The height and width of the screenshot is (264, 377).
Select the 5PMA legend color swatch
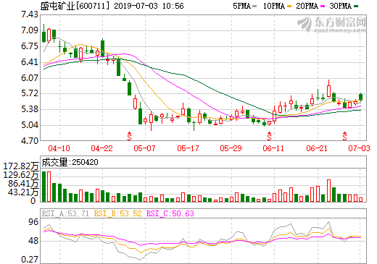254,7
